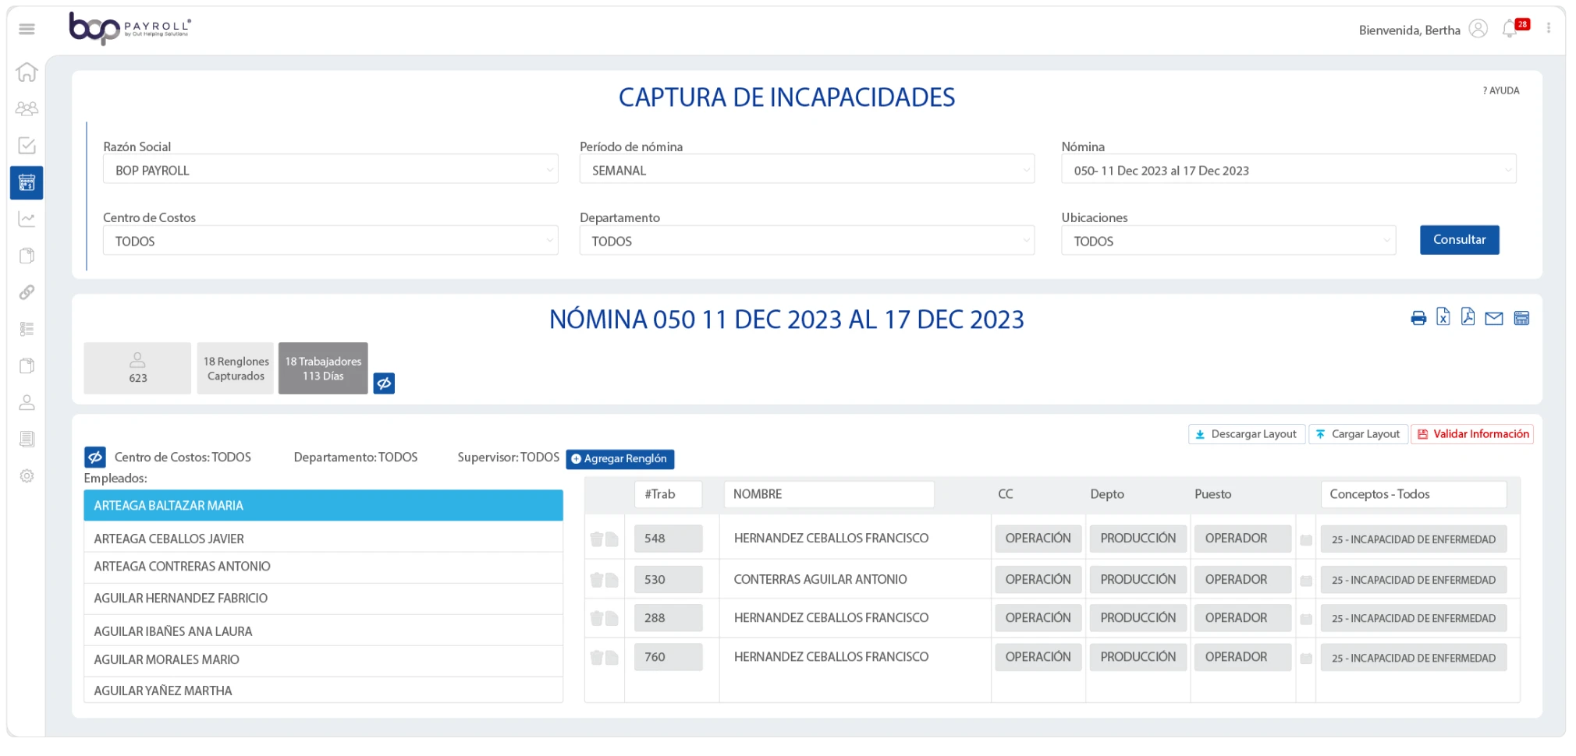This screenshot has height=756, width=1576.
Task: Send payroll by email
Action: [1494, 318]
